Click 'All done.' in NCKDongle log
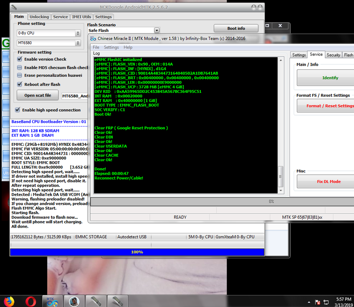 [x=20, y=226]
